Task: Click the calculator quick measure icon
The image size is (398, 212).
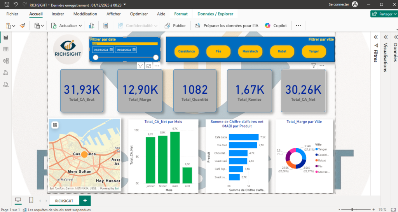Action: click(106, 25)
